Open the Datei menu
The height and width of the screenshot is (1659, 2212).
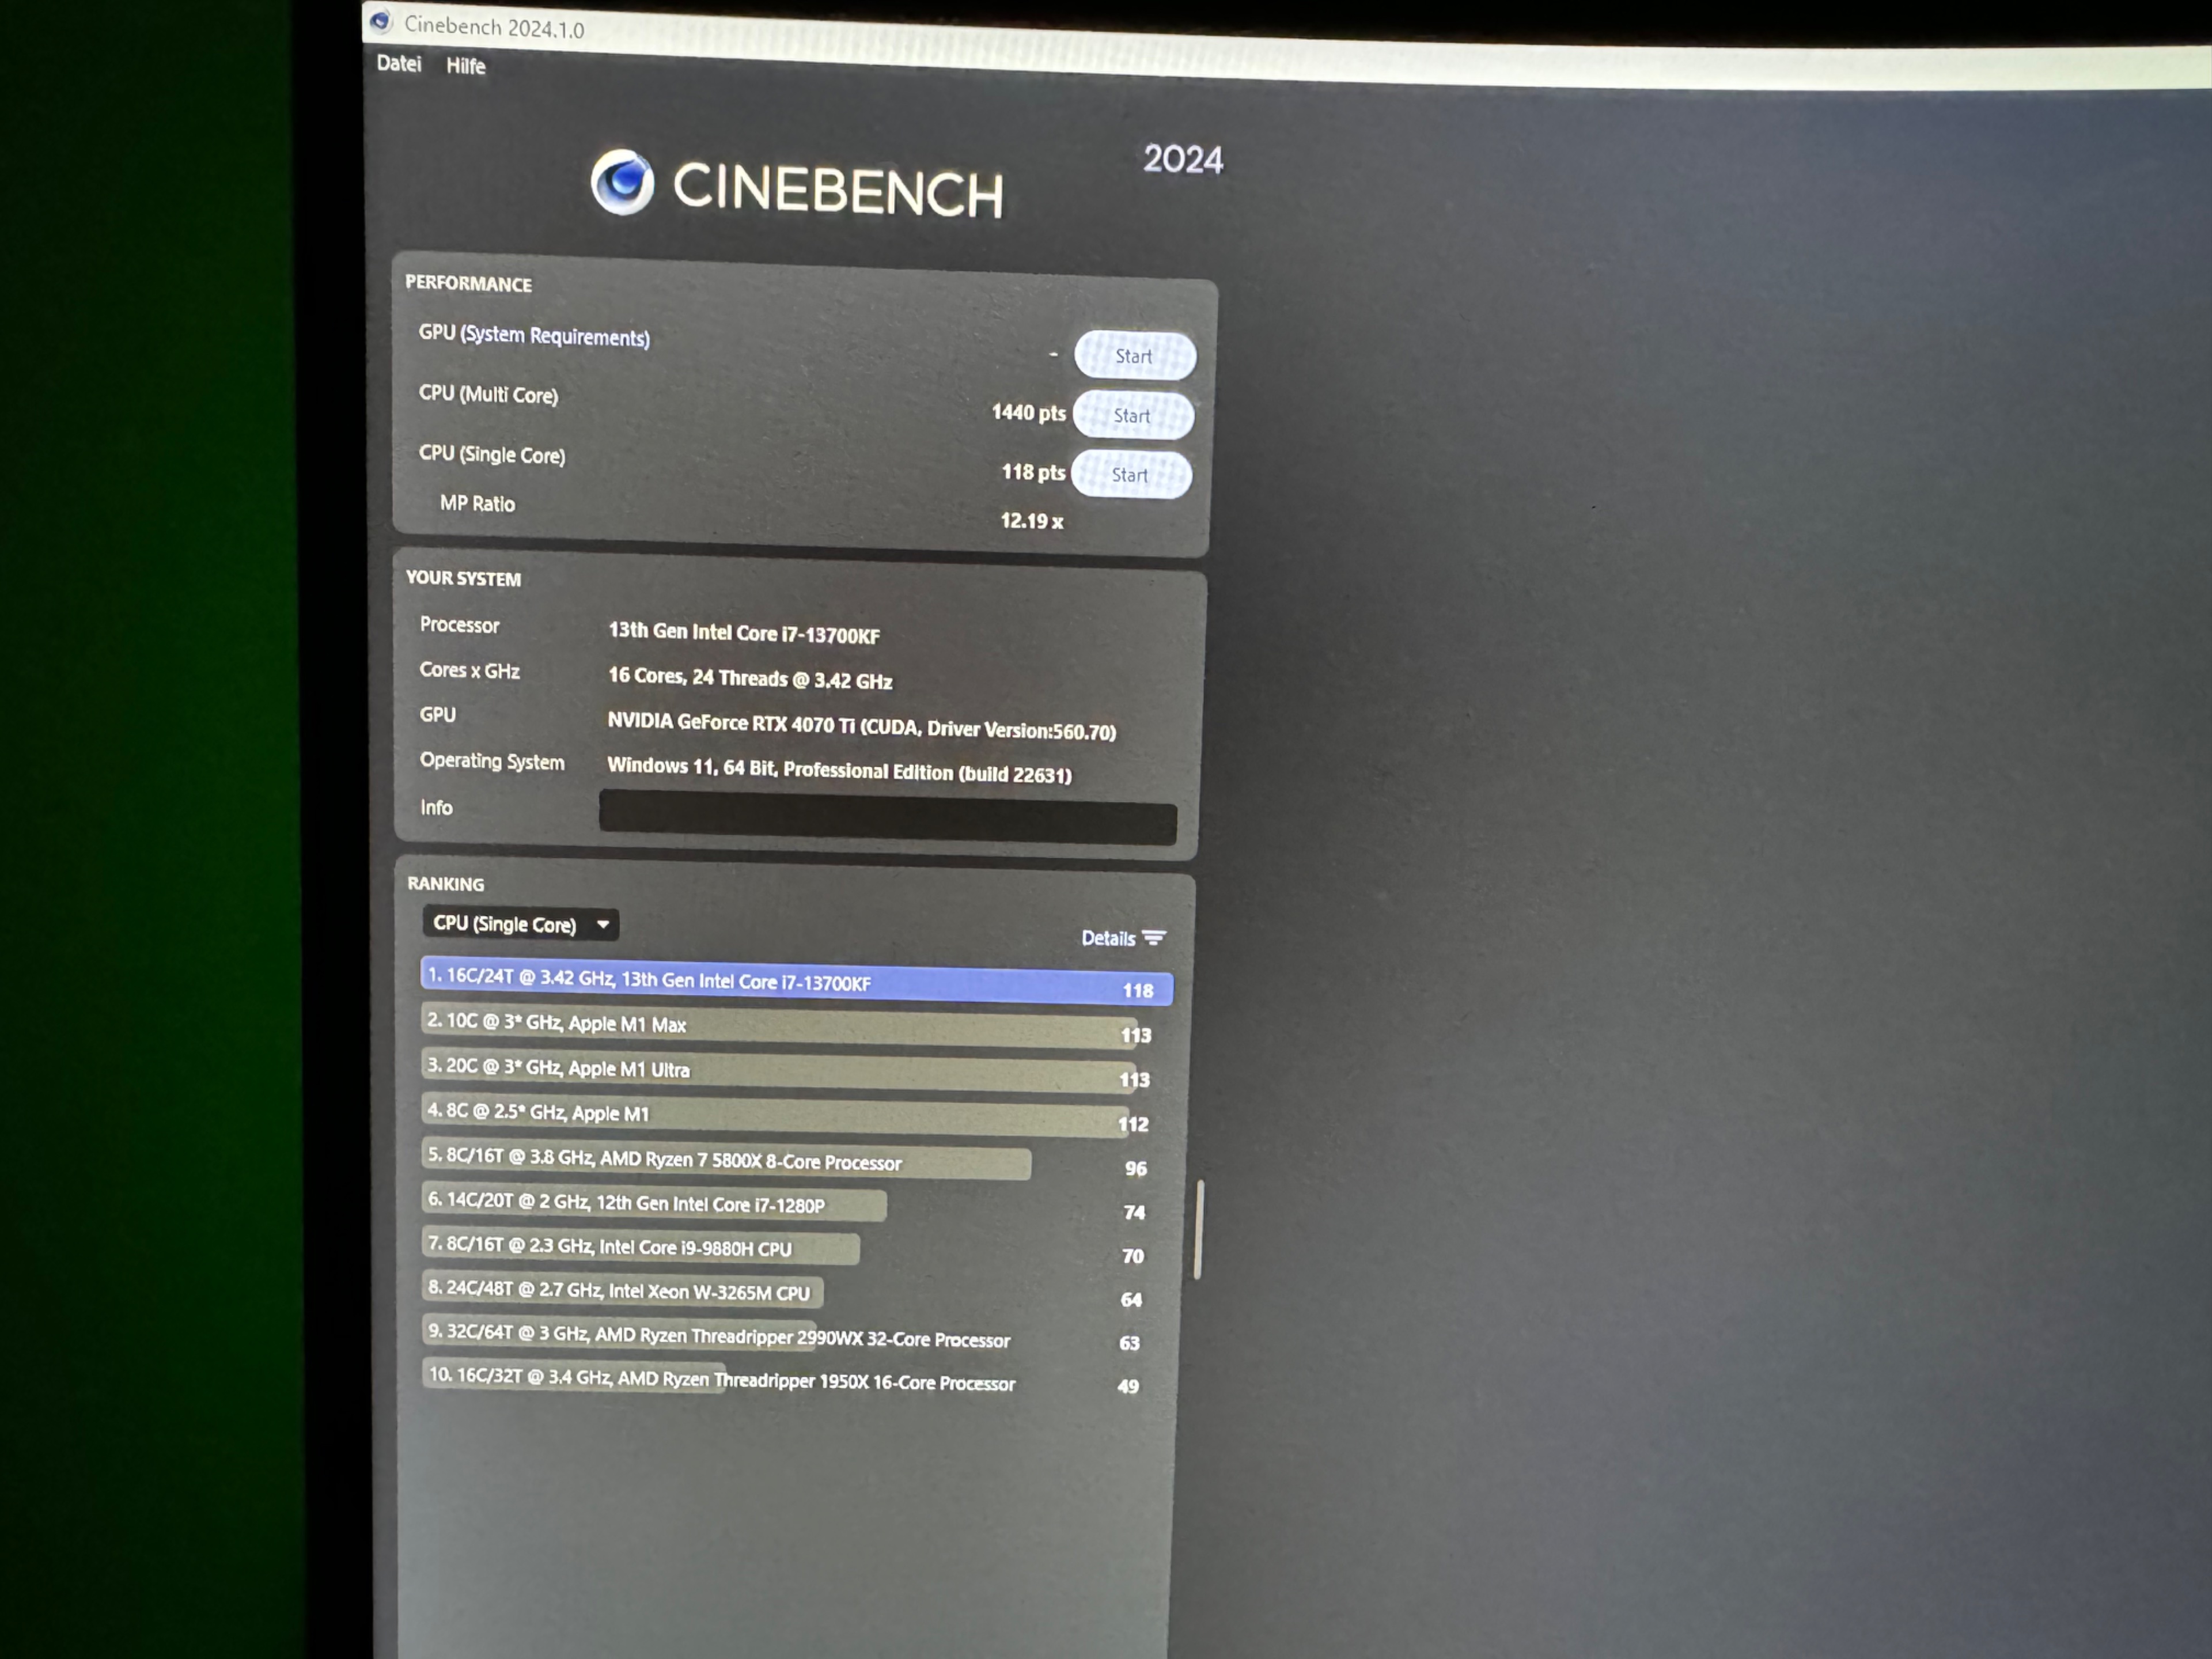pos(398,63)
